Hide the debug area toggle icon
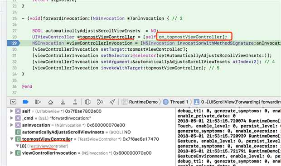281x166 pixels. (x=13, y=102)
